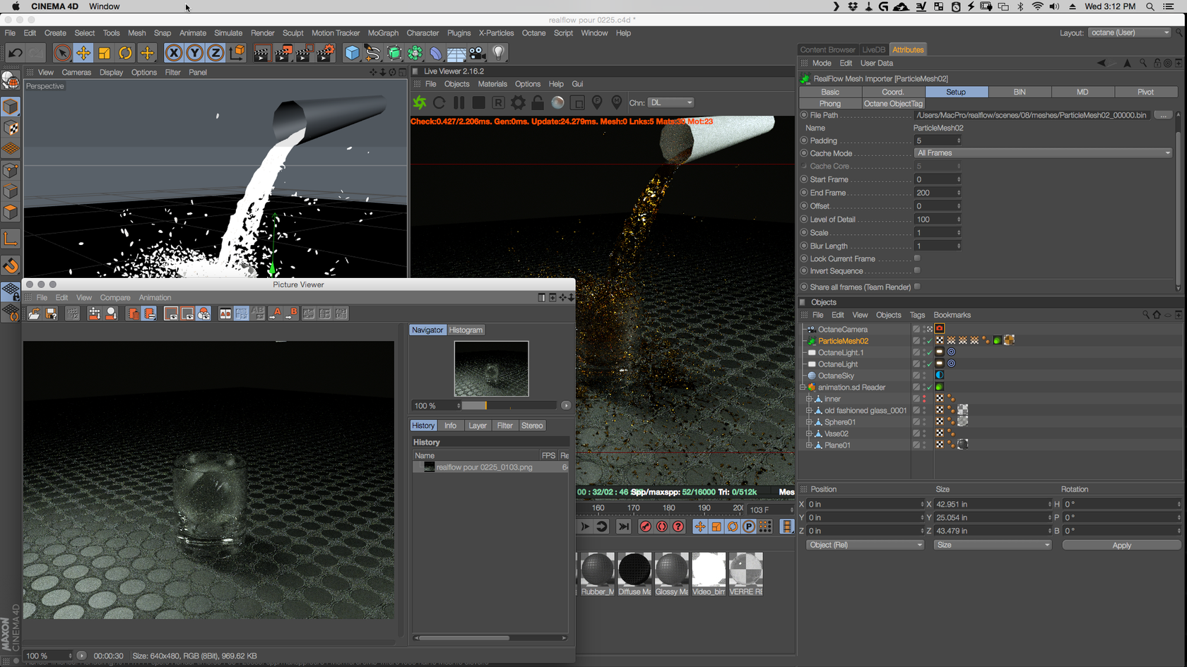Expand the animation.sd Reader hierarchy

click(803, 387)
